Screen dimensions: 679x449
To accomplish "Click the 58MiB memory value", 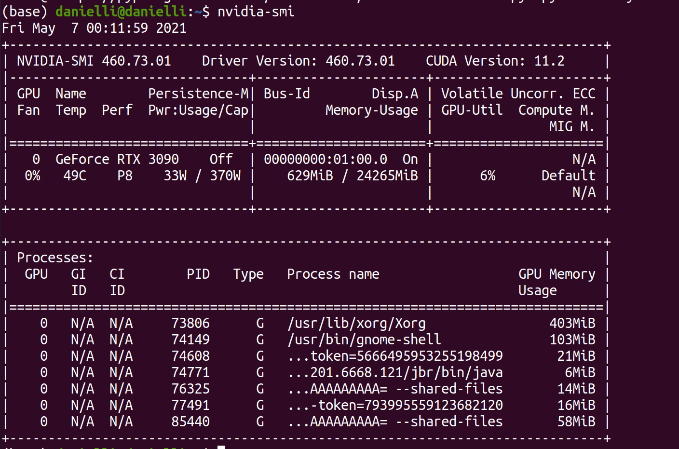I will coord(576,422).
